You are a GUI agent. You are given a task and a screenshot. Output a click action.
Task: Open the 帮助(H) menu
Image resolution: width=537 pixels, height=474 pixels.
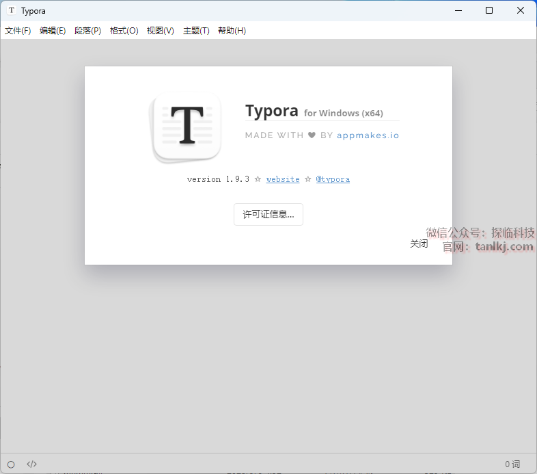pos(232,31)
